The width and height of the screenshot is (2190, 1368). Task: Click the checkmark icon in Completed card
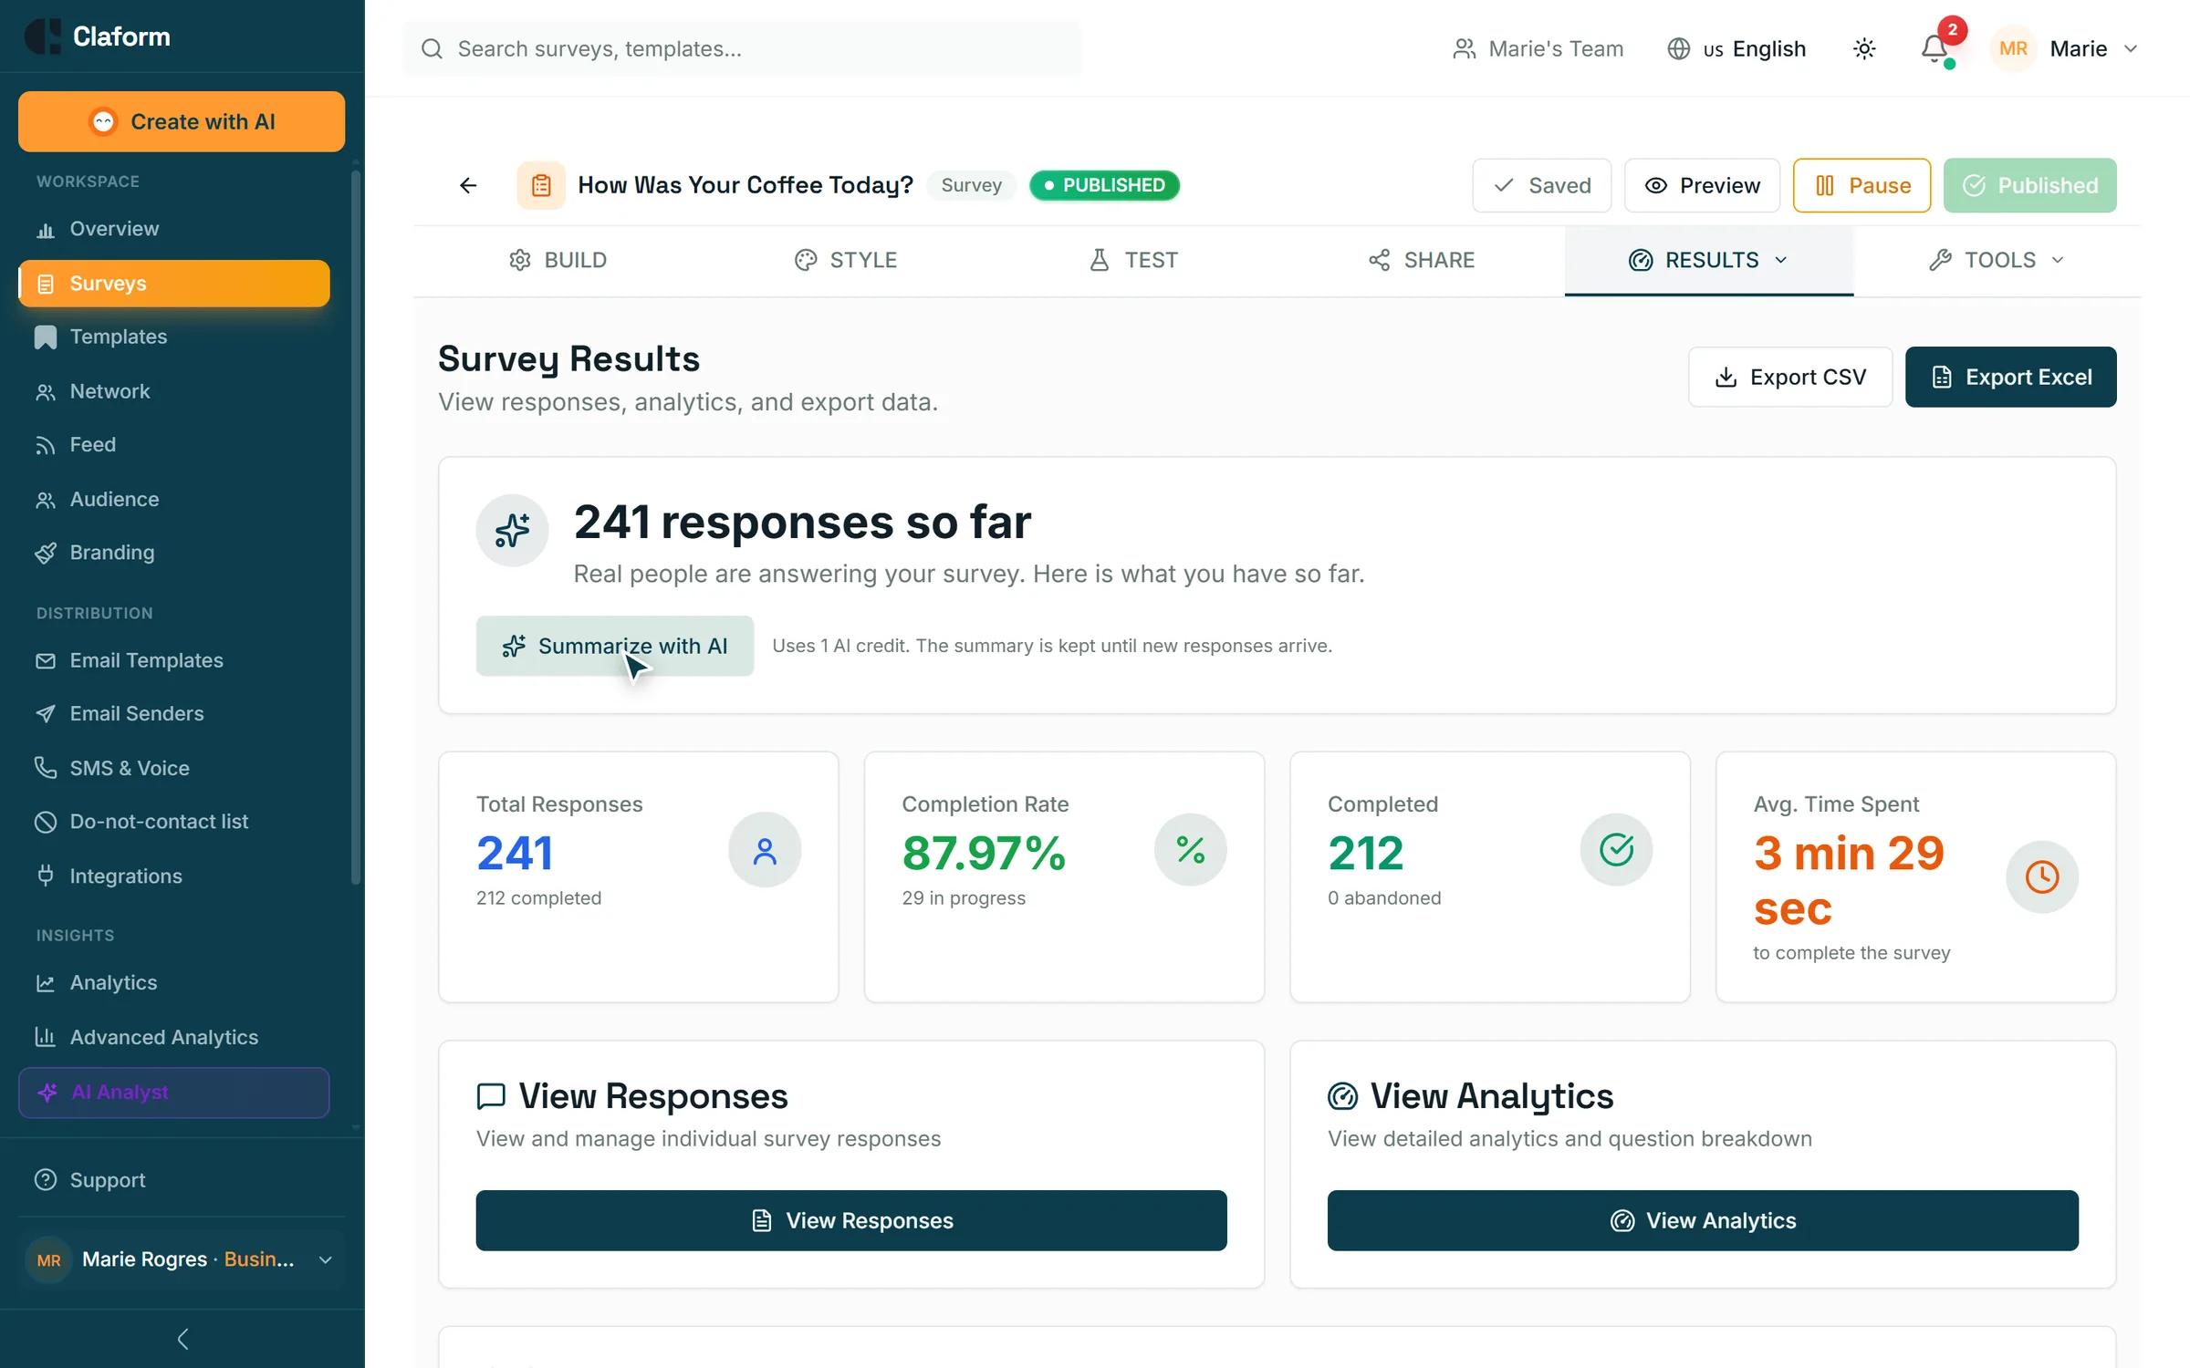[1616, 850]
